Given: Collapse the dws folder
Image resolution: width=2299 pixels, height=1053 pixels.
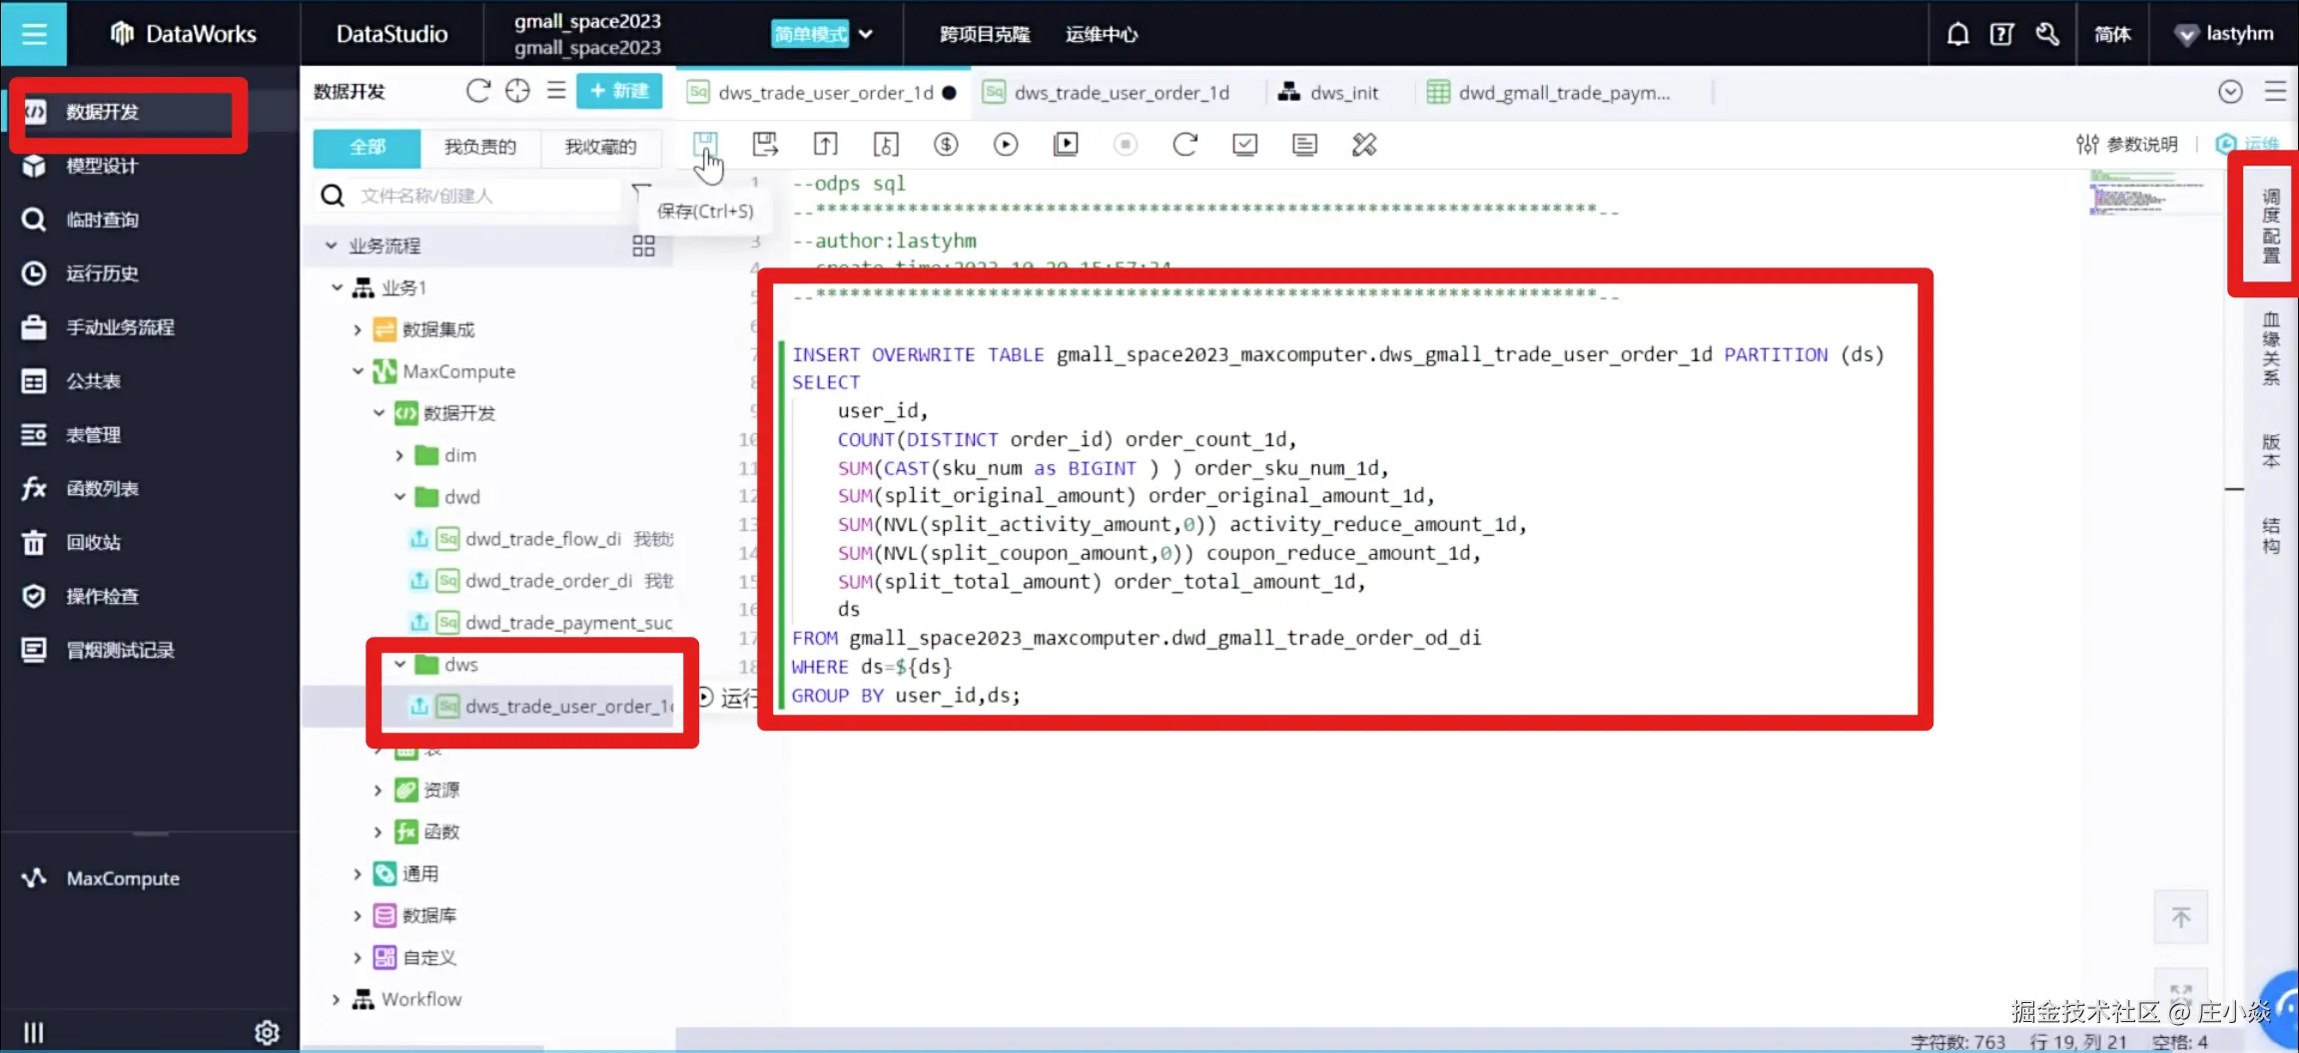Looking at the screenshot, I should [x=399, y=664].
